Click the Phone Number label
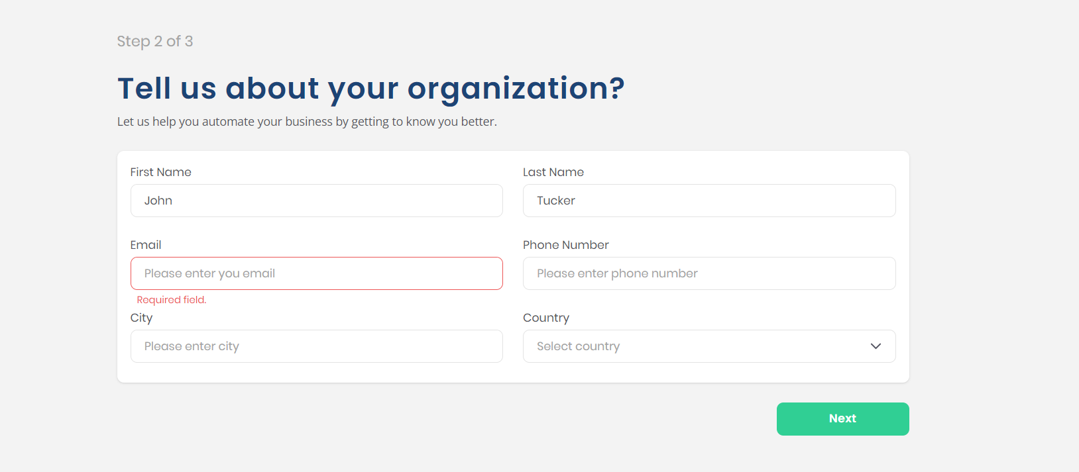The height and width of the screenshot is (472, 1079). 565,245
